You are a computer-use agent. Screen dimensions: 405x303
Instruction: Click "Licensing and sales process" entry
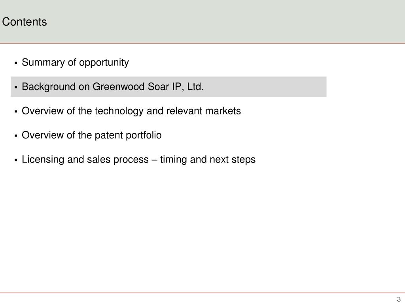pos(85,159)
